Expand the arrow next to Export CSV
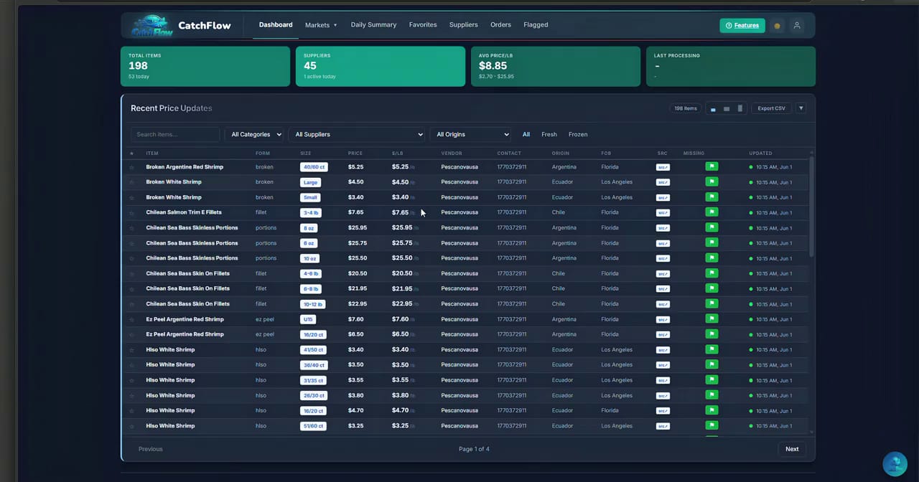The image size is (919, 482). [x=801, y=108]
